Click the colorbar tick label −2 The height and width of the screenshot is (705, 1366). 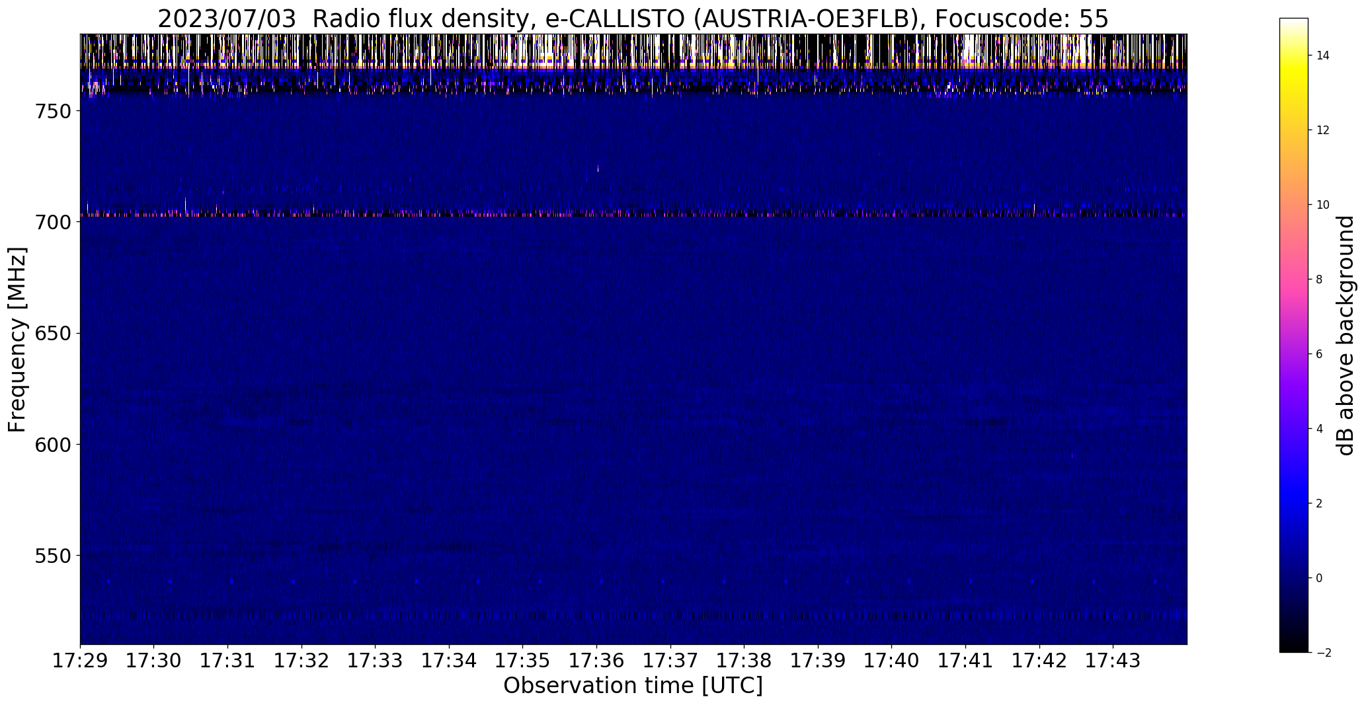pyautogui.click(x=1323, y=653)
